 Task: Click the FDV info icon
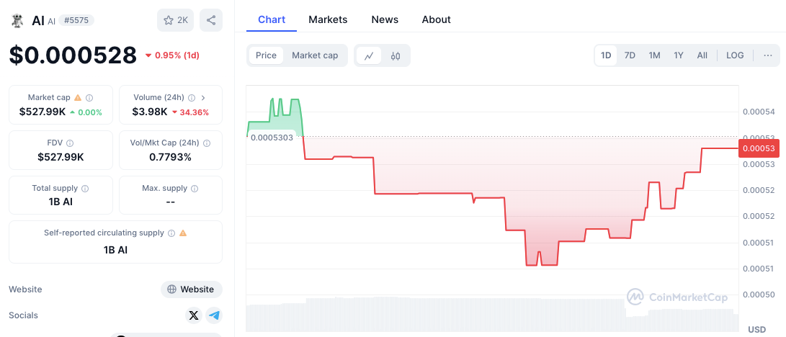pos(70,143)
